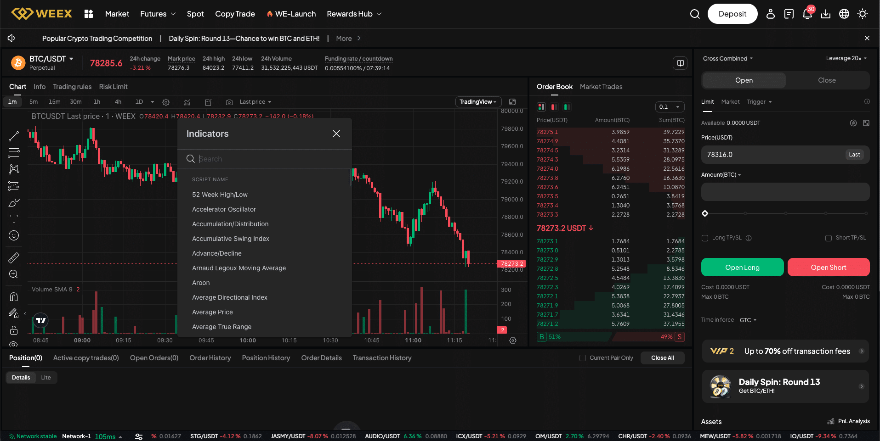Switch order book to buy-only view

coord(567,107)
